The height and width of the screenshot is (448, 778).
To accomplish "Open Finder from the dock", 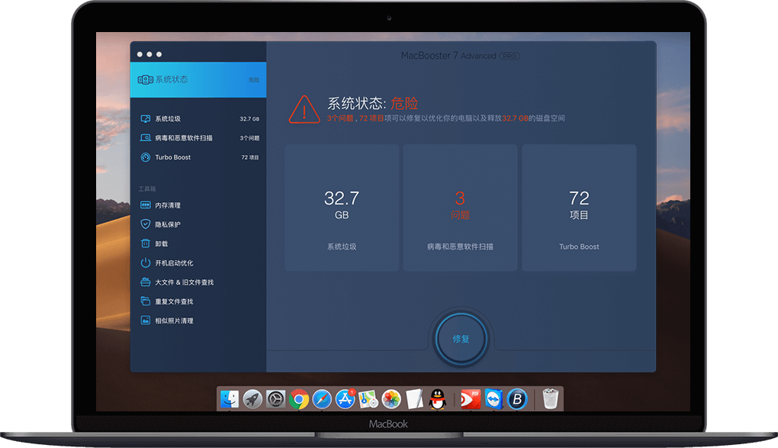I will click(x=230, y=399).
